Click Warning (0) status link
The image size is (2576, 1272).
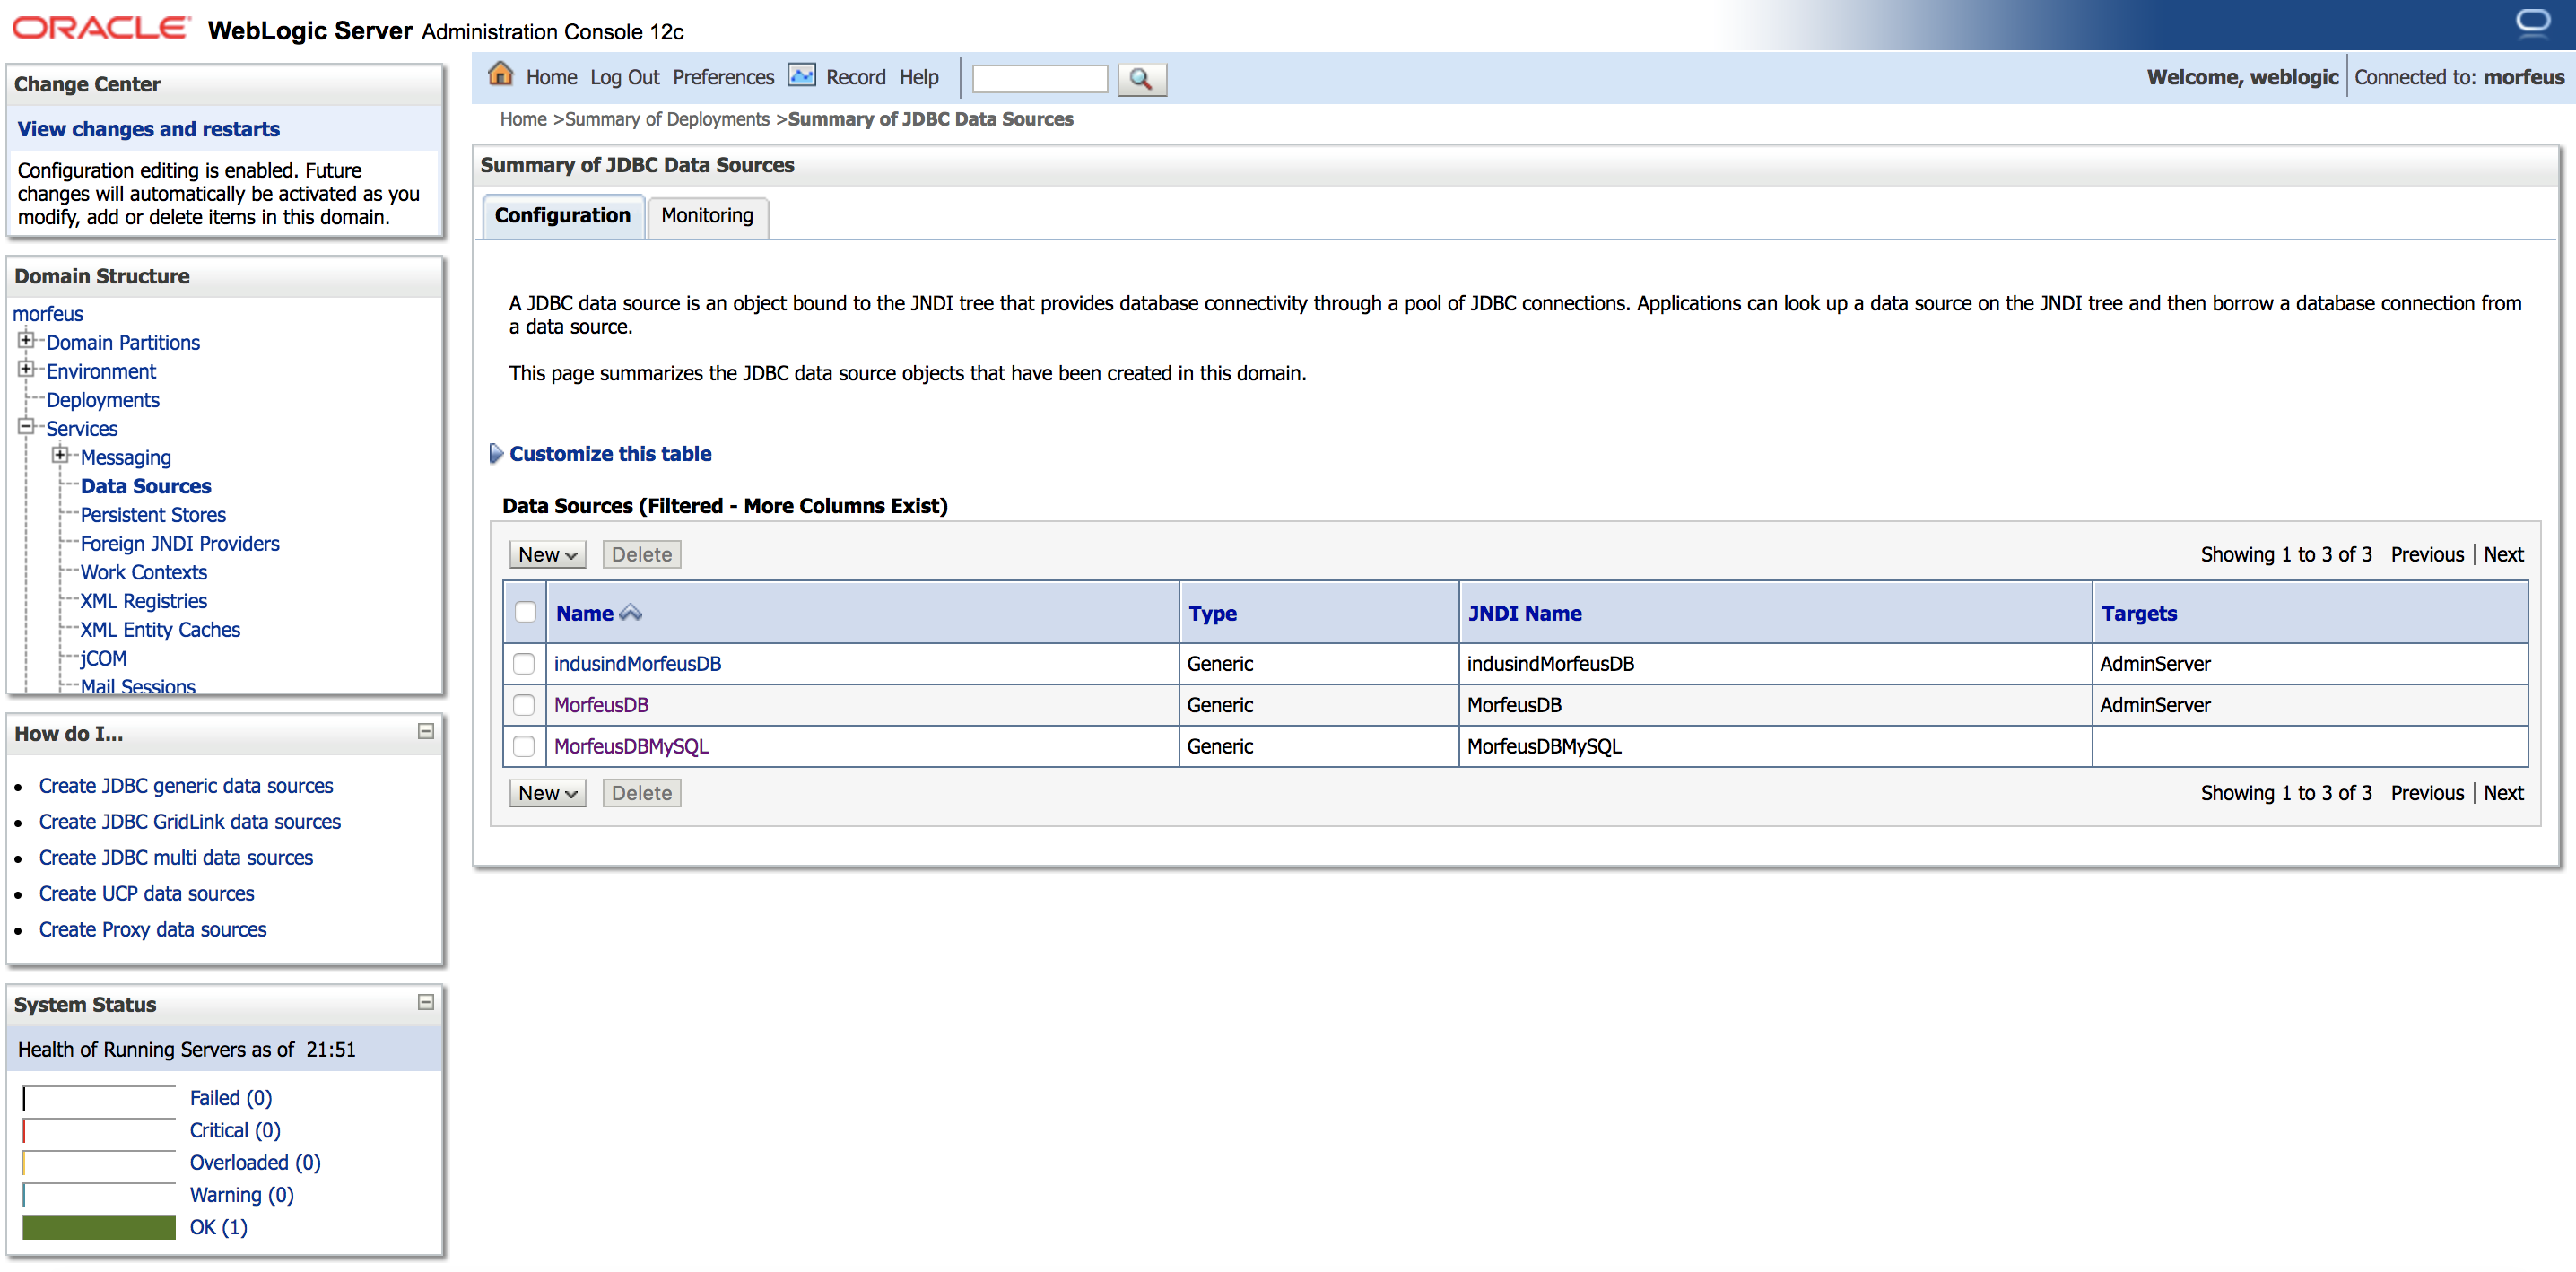(242, 1195)
